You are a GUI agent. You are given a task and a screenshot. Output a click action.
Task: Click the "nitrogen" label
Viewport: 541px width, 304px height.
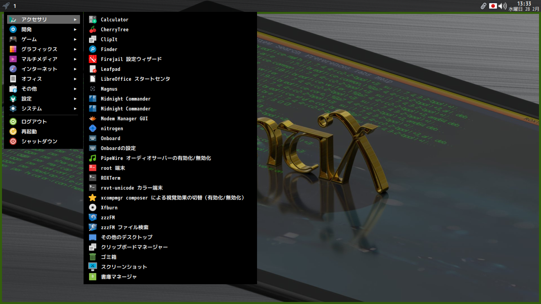click(112, 128)
